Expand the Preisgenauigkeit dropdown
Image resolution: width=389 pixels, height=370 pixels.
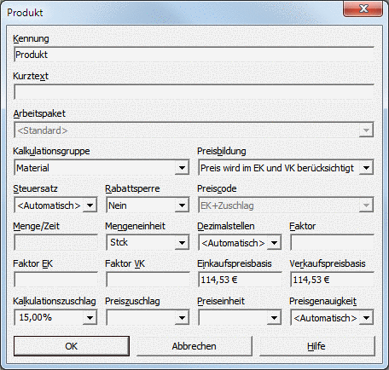click(332, 317)
